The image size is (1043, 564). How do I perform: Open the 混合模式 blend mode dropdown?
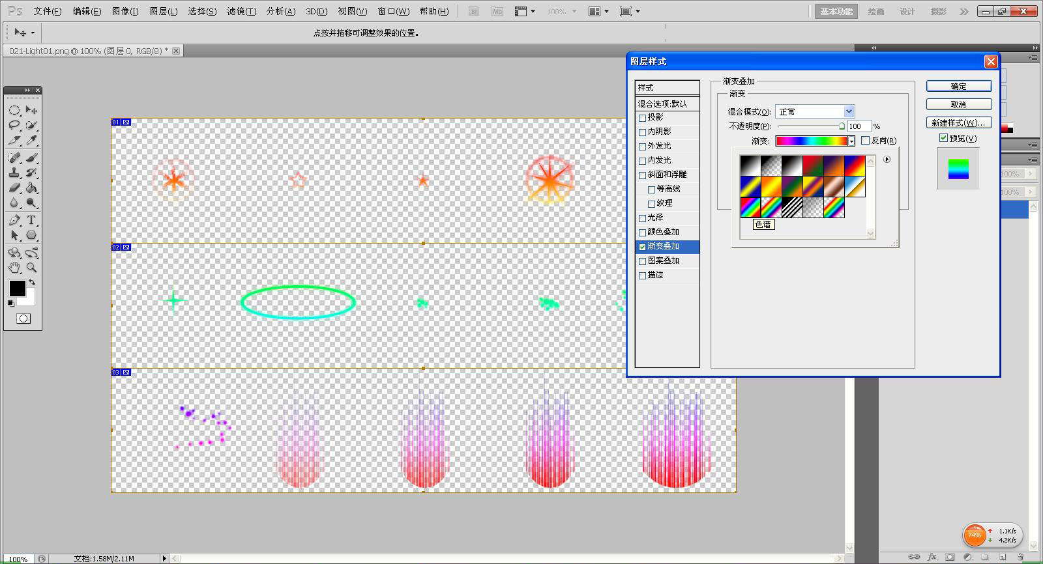coord(815,111)
